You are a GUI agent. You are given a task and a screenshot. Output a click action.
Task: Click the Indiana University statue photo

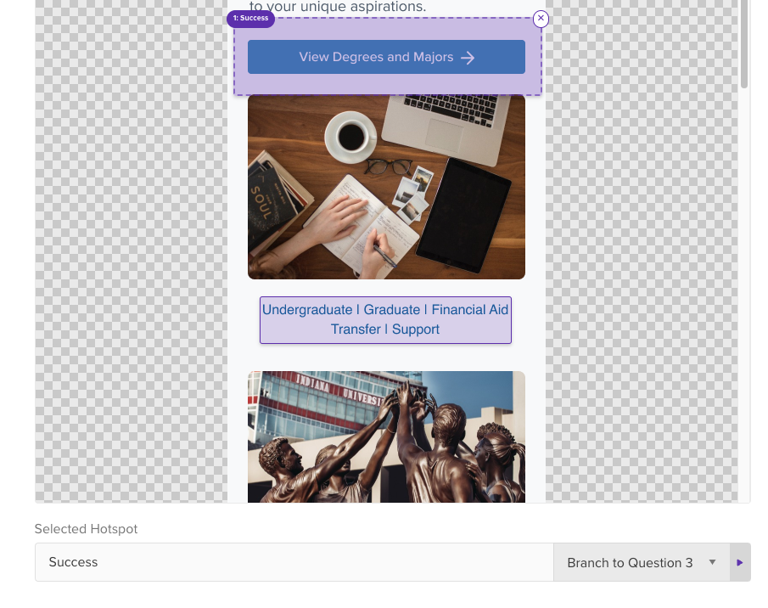[x=386, y=437]
